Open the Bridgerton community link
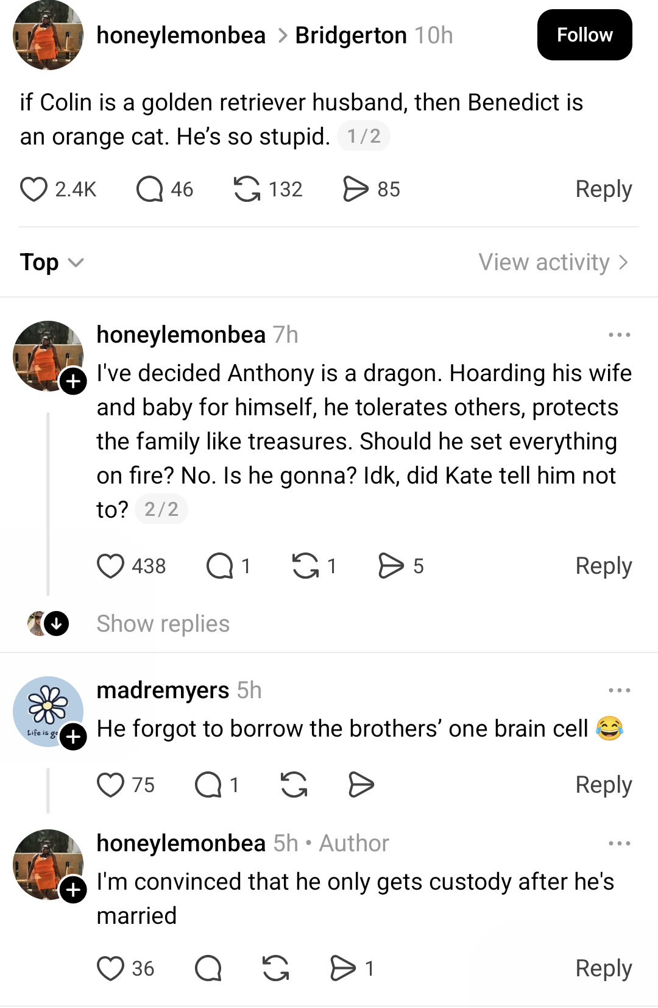This screenshot has width=658, height=1008. click(350, 35)
